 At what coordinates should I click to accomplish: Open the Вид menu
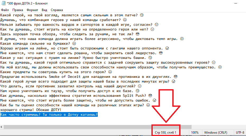(x=44, y=10)
